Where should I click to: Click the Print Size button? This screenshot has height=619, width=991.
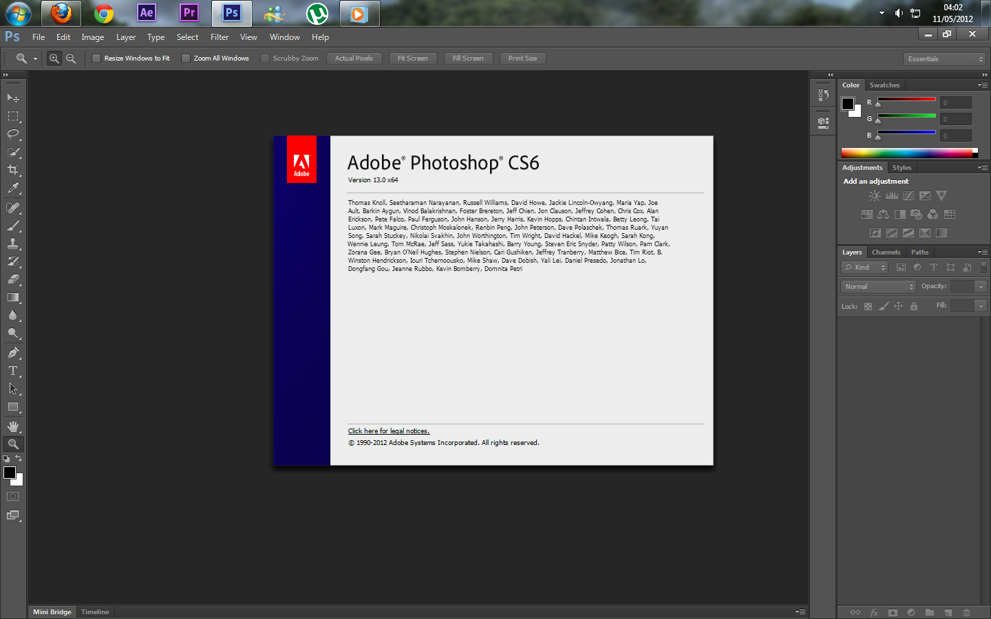522,58
